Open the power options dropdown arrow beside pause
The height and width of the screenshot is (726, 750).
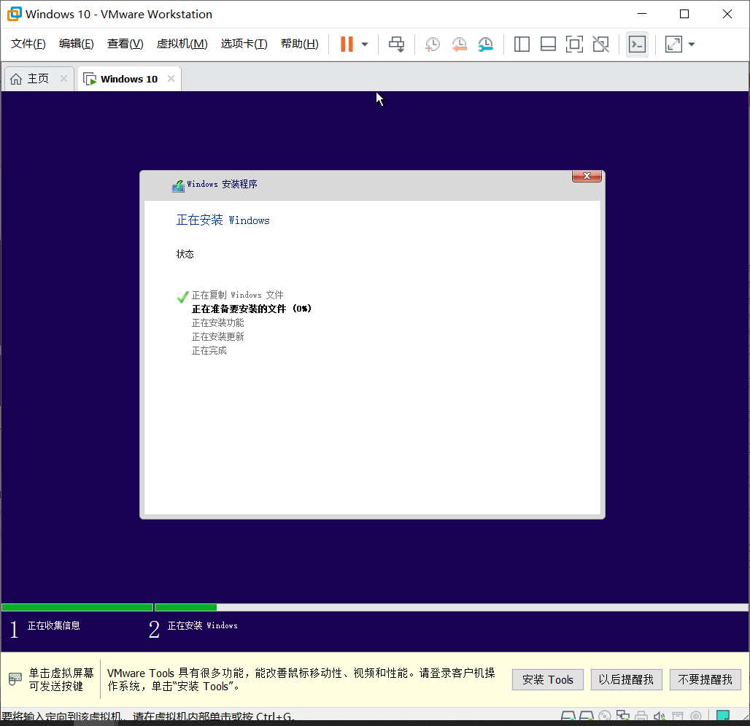point(365,45)
